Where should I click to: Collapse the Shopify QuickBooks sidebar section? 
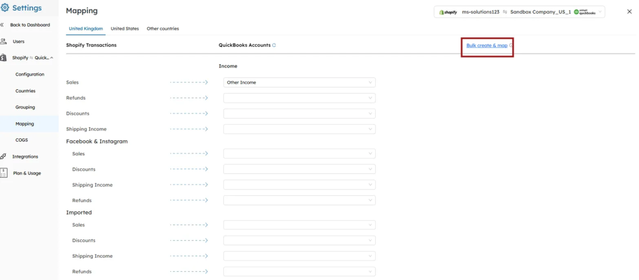pos(51,58)
